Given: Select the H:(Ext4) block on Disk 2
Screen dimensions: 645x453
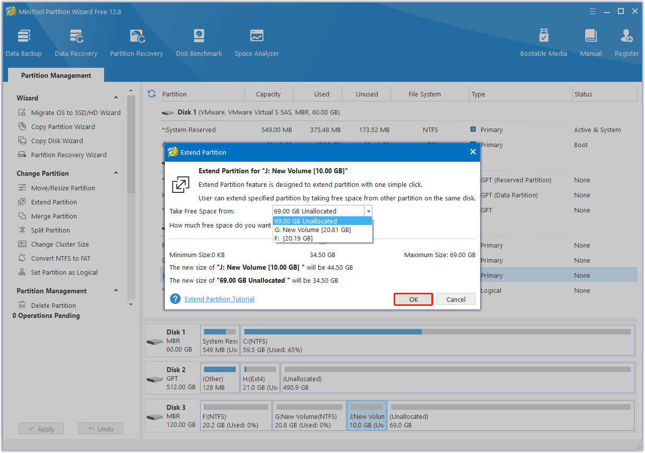Looking at the screenshot, I should 260,378.
